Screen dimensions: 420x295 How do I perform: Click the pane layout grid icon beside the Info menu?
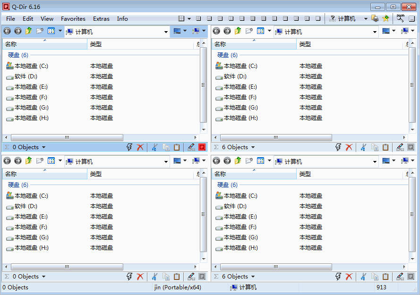[x=181, y=18]
